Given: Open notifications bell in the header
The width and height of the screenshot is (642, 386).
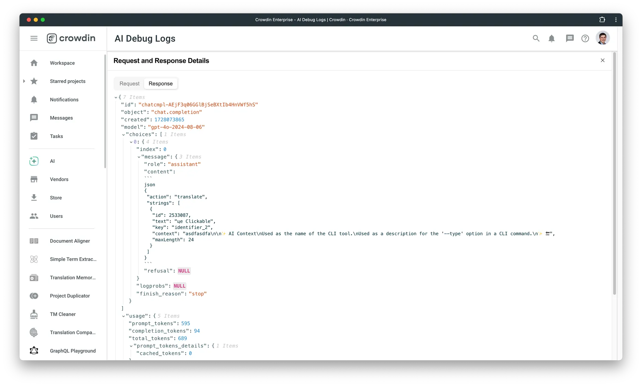Looking at the screenshot, I should click(552, 38).
